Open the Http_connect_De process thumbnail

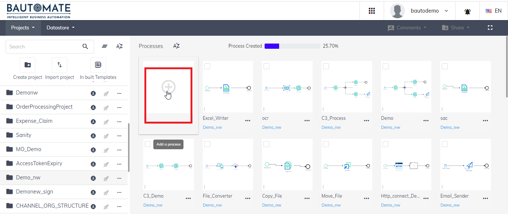[406, 165]
